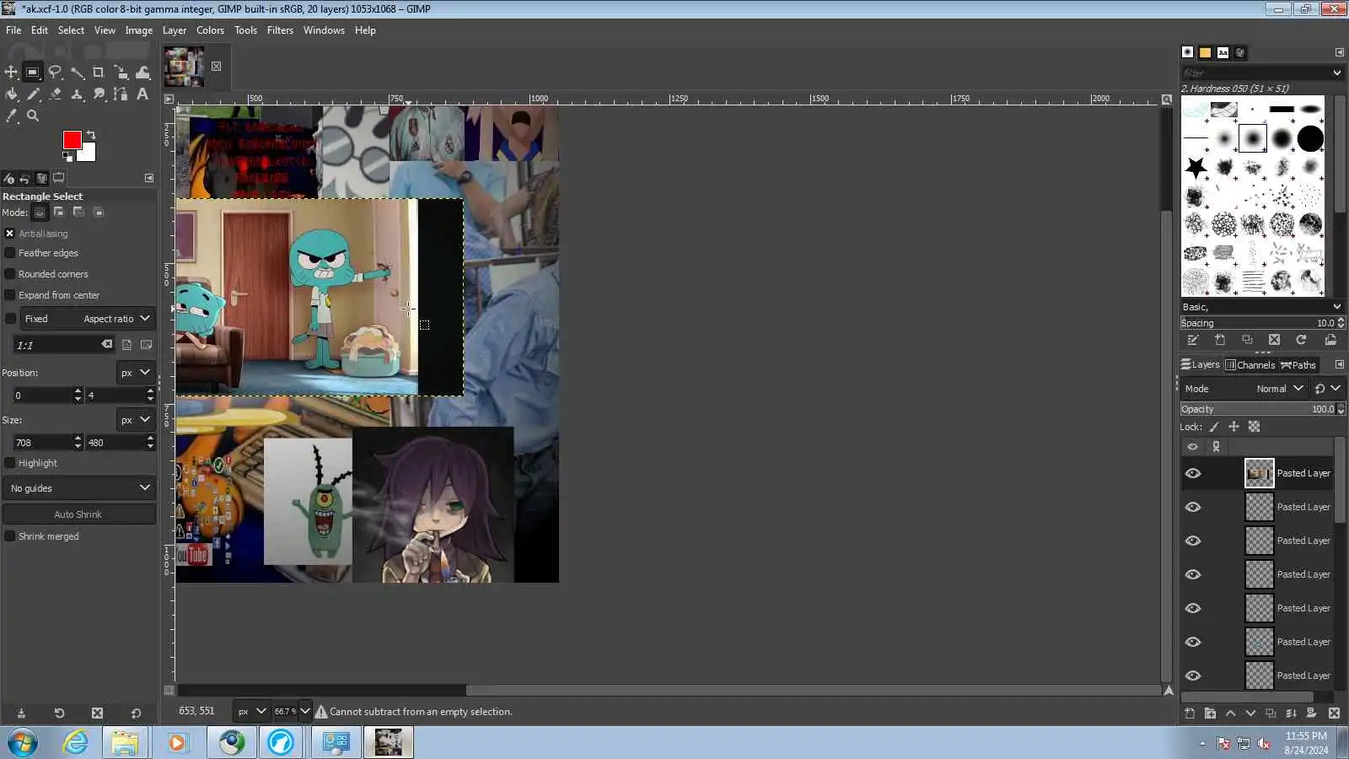Lower the selected layer one step
Image resolution: width=1349 pixels, height=759 pixels.
[x=1250, y=713]
